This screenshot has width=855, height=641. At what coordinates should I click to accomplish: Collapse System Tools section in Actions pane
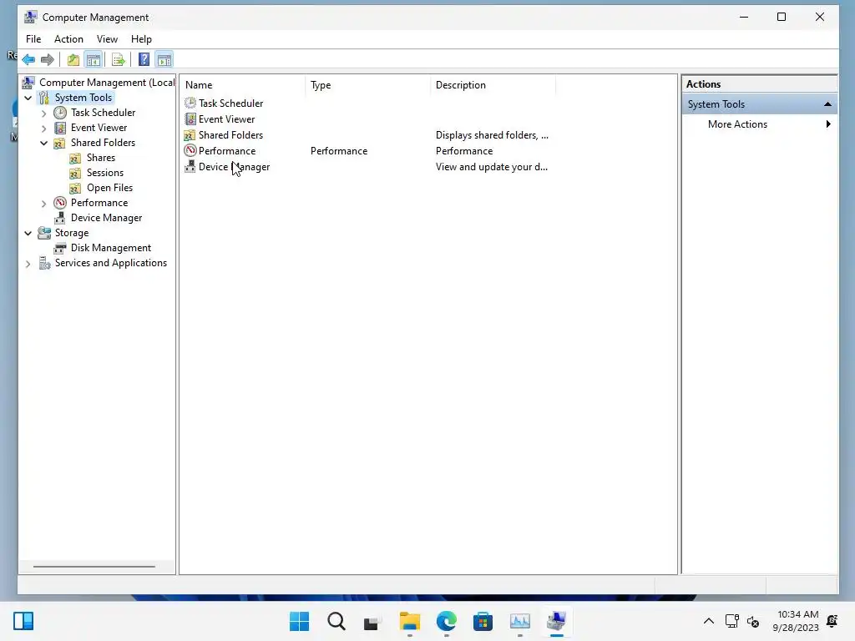point(827,104)
